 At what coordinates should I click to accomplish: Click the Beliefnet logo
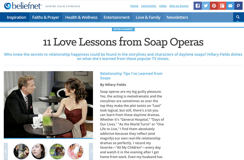pos(23,6)
